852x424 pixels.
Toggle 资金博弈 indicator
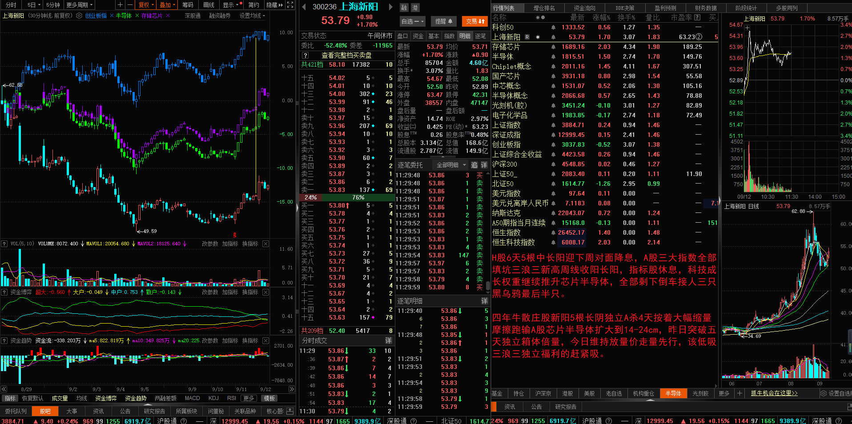106,398
